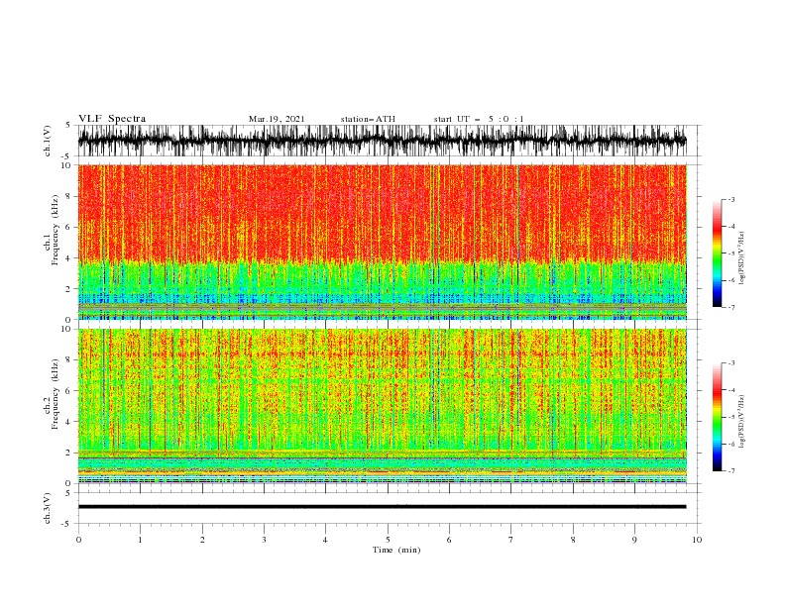This screenshot has width=785, height=606.
Task: Click the 'ch.3(V)' axis label
Action: (47, 508)
